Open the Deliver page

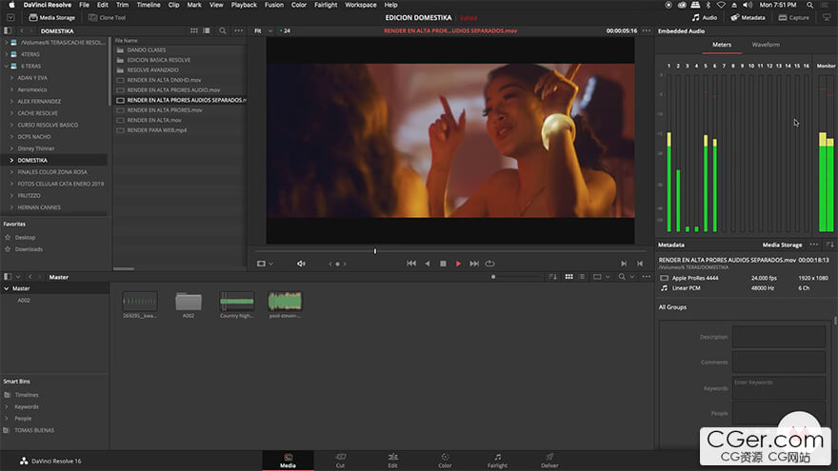[549, 461]
